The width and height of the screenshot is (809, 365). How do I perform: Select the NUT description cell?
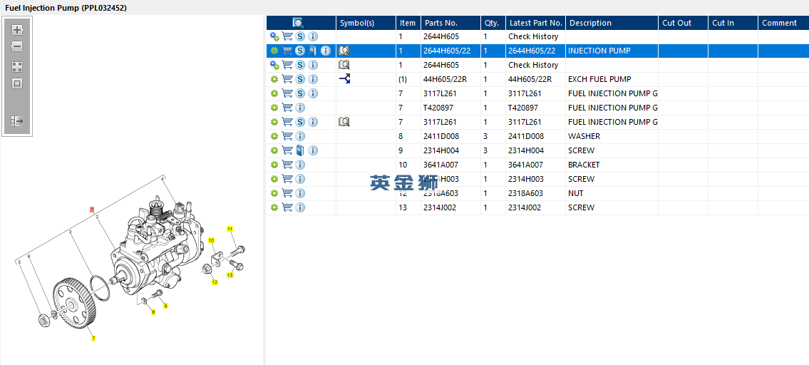(x=612, y=193)
